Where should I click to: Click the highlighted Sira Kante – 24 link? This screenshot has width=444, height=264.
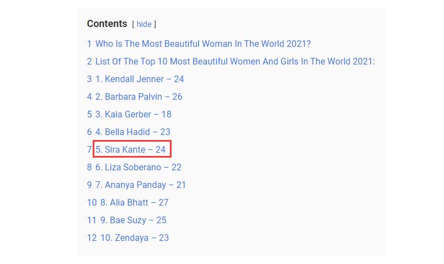[x=131, y=150]
